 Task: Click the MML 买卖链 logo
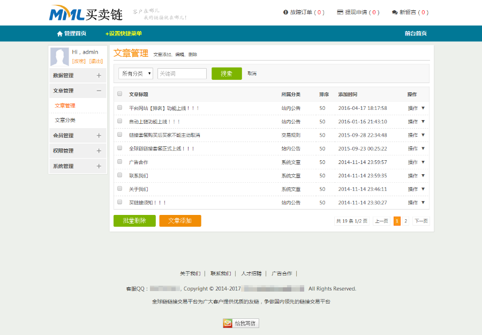[86, 13]
